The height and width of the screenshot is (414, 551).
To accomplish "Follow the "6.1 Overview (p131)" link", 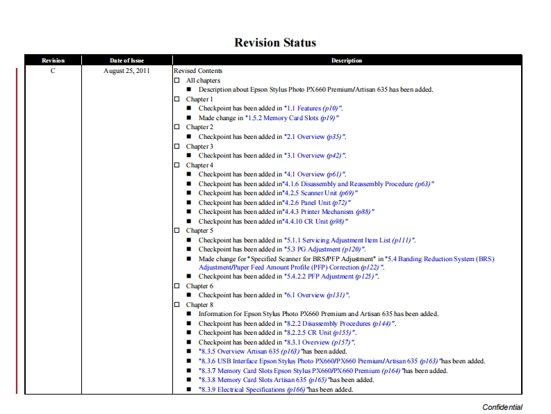I will (x=316, y=295).
